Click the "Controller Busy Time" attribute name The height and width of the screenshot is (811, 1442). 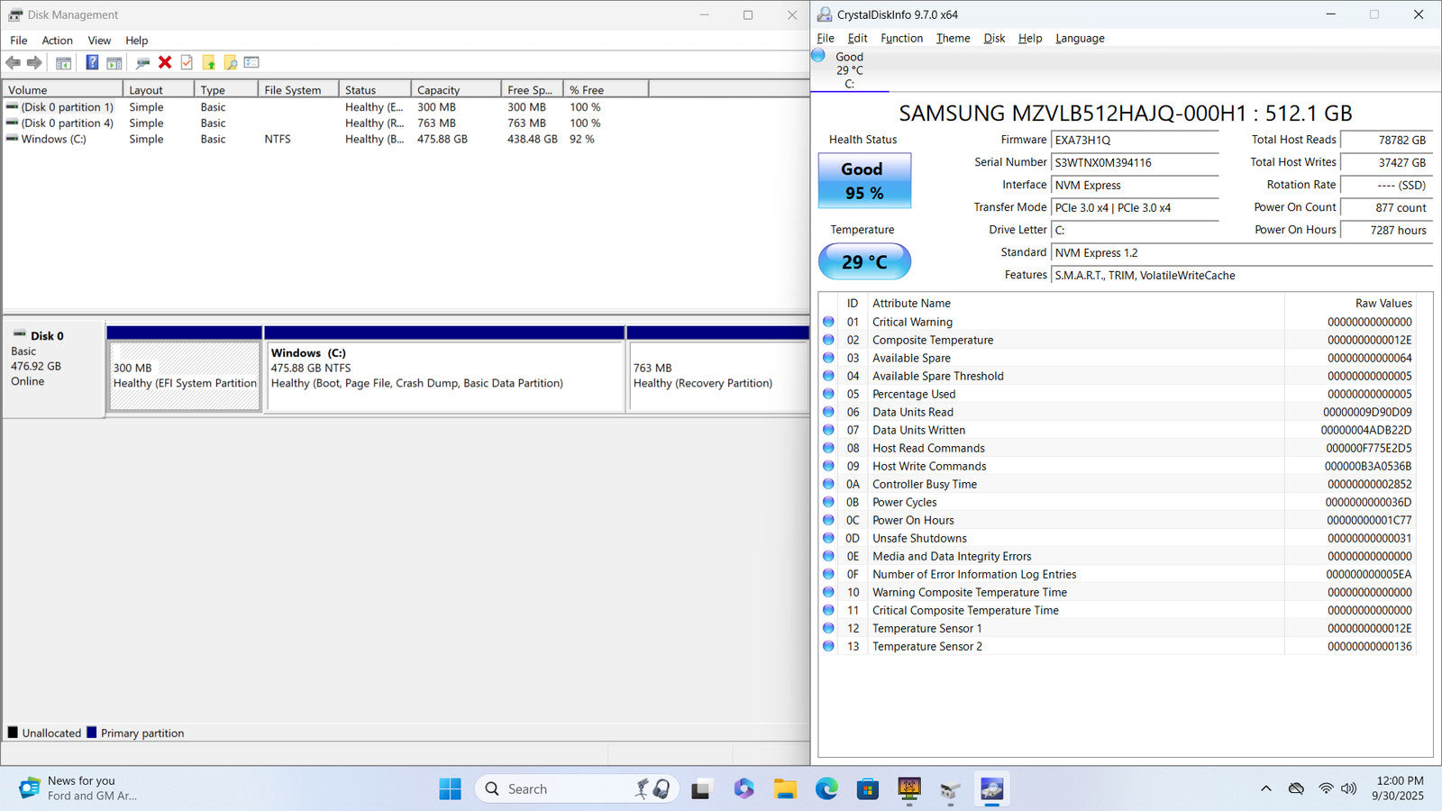click(x=925, y=484)
